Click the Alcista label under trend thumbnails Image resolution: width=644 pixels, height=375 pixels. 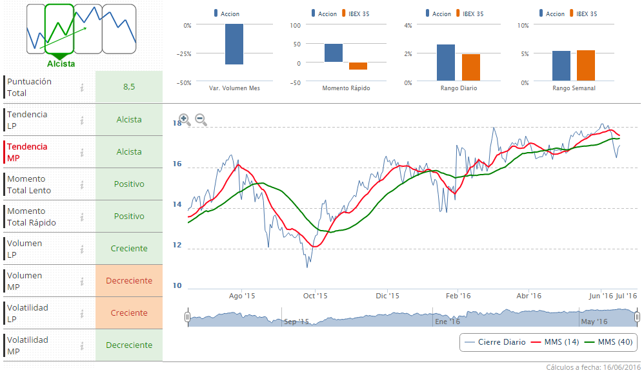point(61,64)
